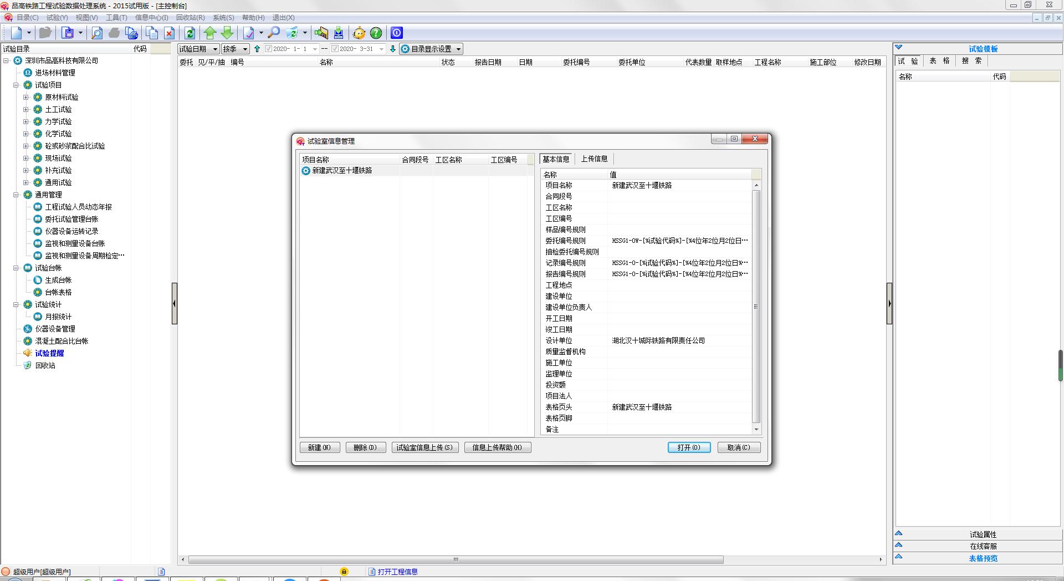The height and width of the screenshot is (581, 1064).
Task: Click the document checkmark toolbar icon
Action: pos(249,33)
